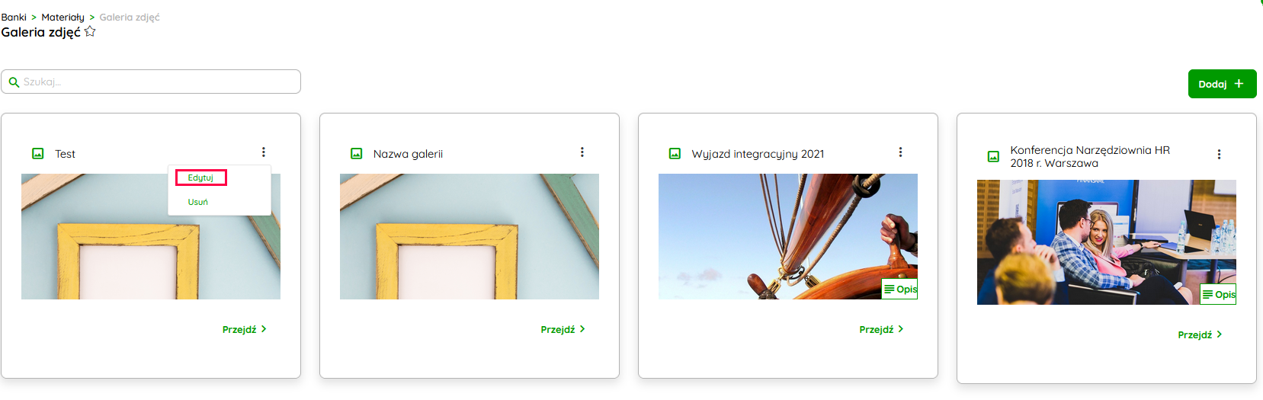Image resolution: width=1263 pixels, height=400 pixels.
Task: Show Opis on the conference photo
Action: click(x=1219, y=295)
